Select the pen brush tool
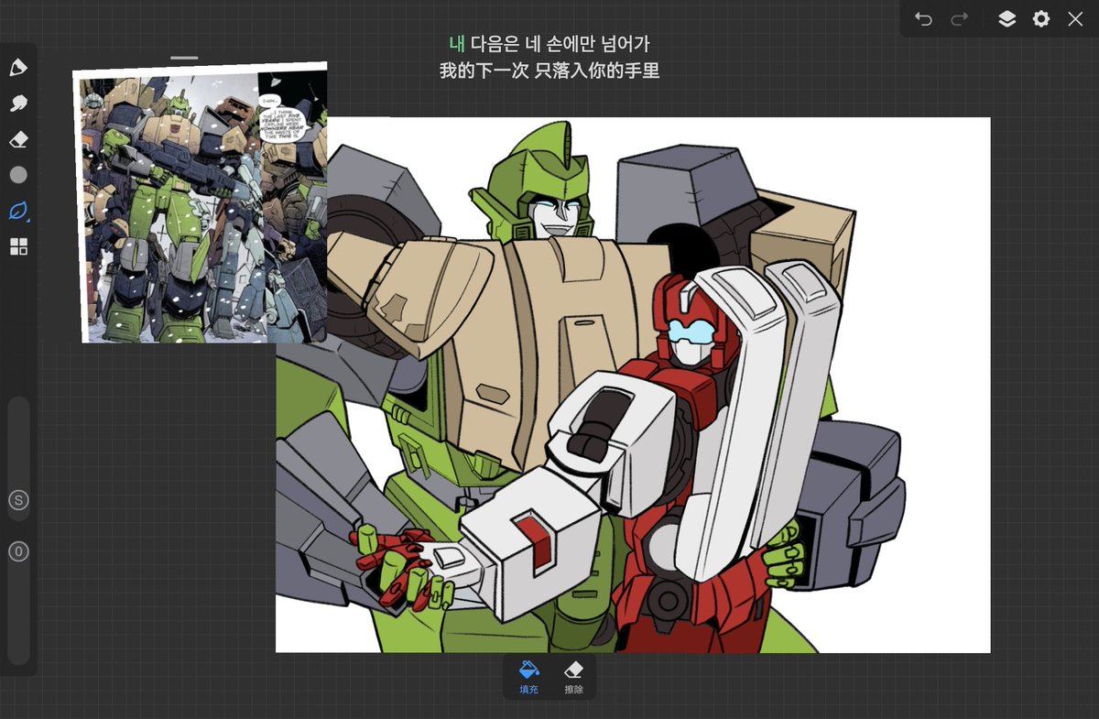The height and width of the screenshot is (719, 1099). [x=18, y=68]
